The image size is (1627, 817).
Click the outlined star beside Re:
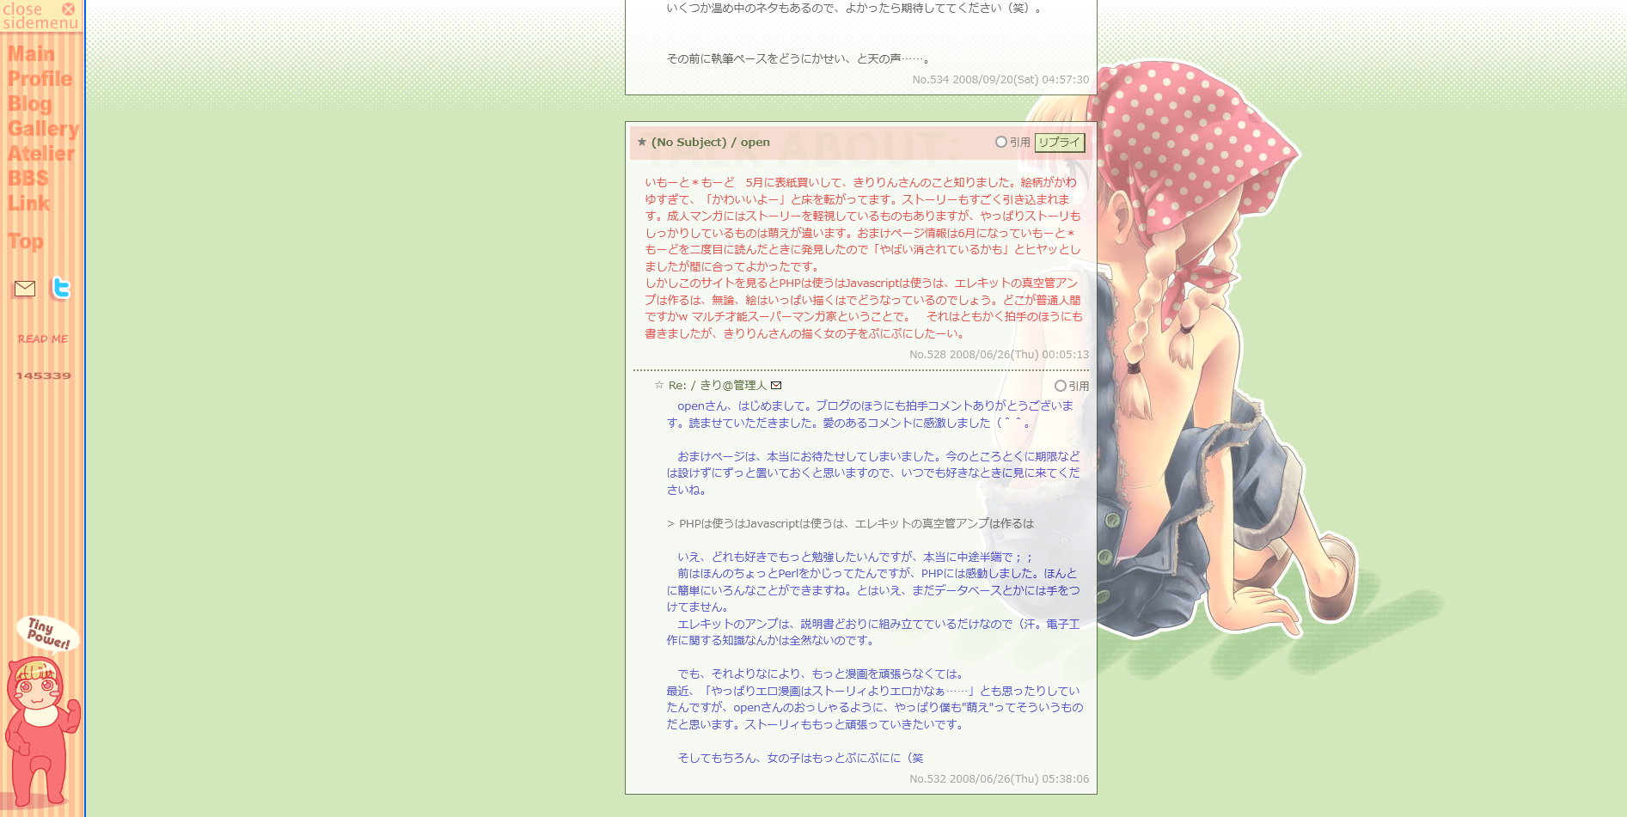[x=658, y=385]
